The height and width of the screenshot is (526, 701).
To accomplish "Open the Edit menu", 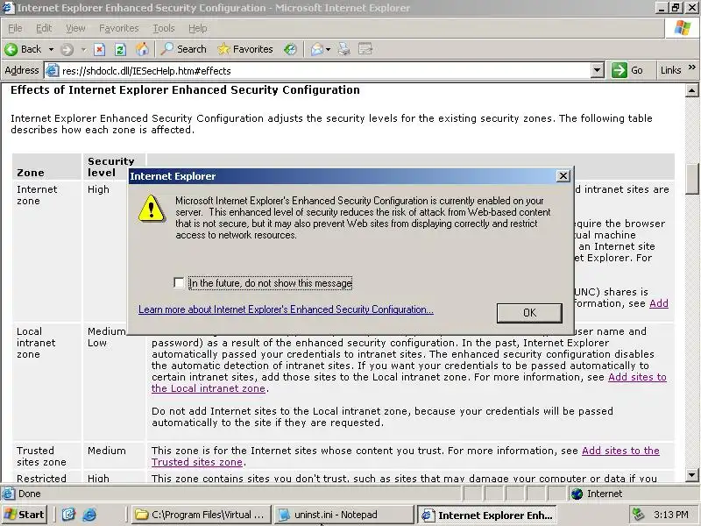I will (x=44, y=28).
